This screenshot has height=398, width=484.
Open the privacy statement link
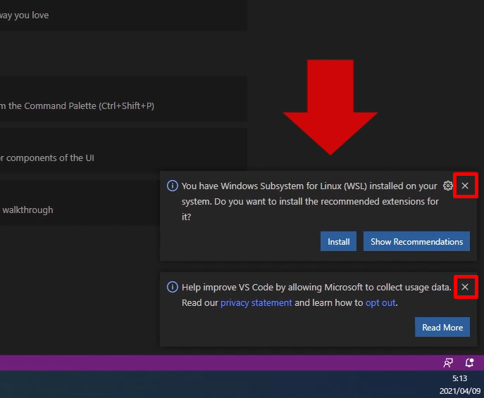click(x=256, y=303)
